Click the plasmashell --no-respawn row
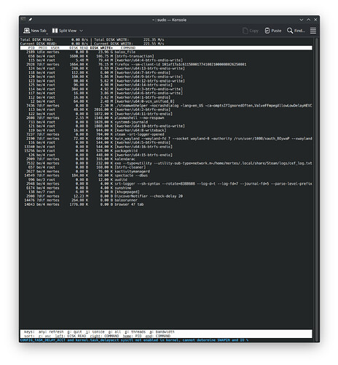The height and width of the screenshot is (365, 338). (x=166, y=118)
